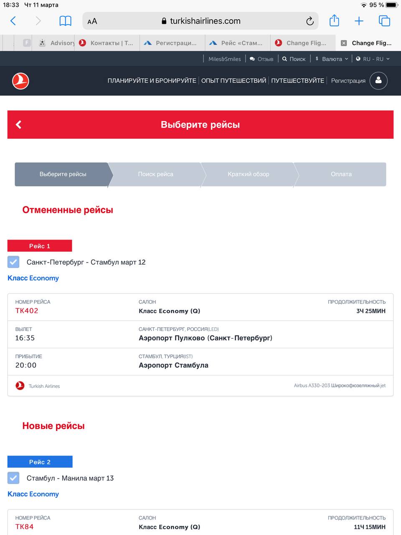Switch to the Рейс «Стам... tab
This screenshot has height=535, width=401.
pos(237,43)
